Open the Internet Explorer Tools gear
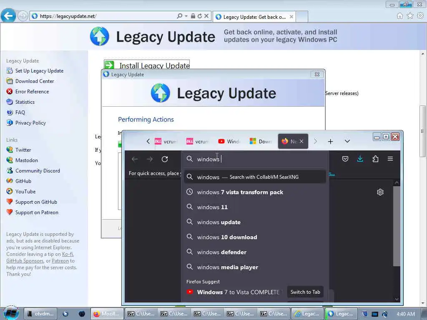The image size is (427, 320). tap(420, 16)
